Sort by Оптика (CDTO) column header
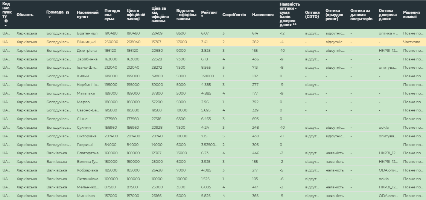 point(312,15)
